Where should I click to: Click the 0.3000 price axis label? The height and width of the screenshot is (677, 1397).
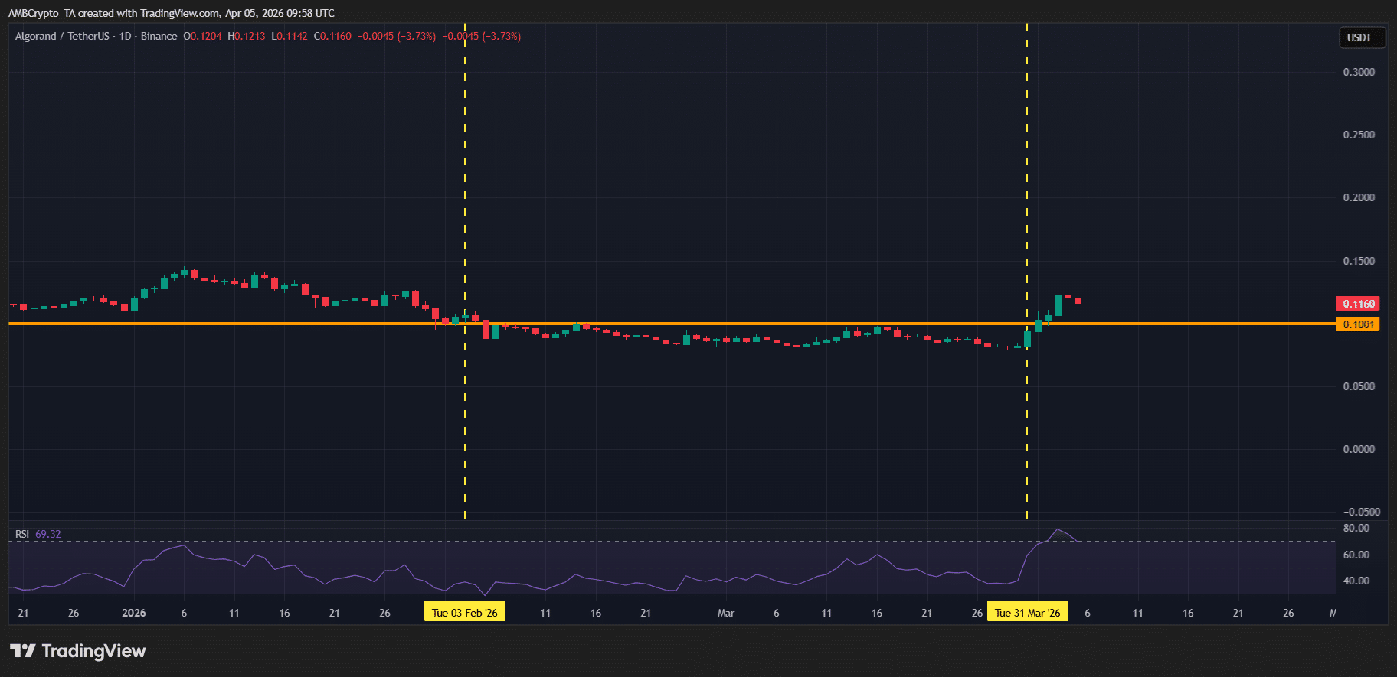(x=1359, y=72)
